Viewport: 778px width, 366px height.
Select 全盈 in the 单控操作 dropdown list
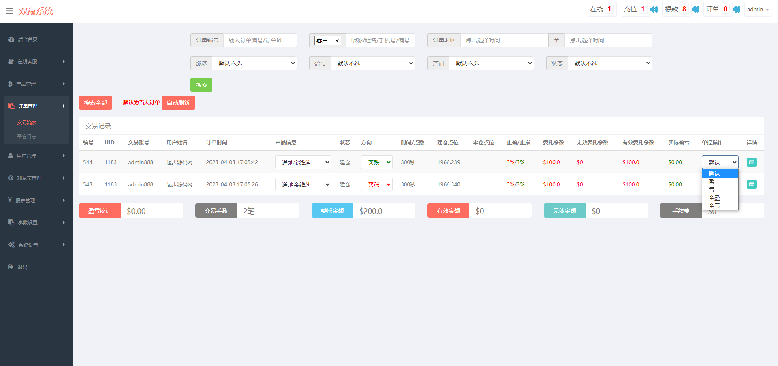coord(714,198)
